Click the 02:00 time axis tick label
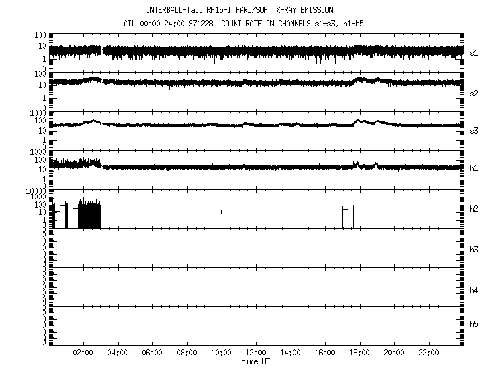Viewport: 488px width, 373px height. 83,353
